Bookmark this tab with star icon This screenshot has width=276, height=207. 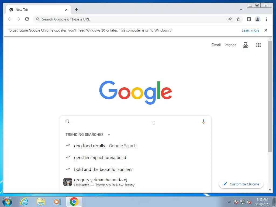pyautogui.click(x=238, y=19)
